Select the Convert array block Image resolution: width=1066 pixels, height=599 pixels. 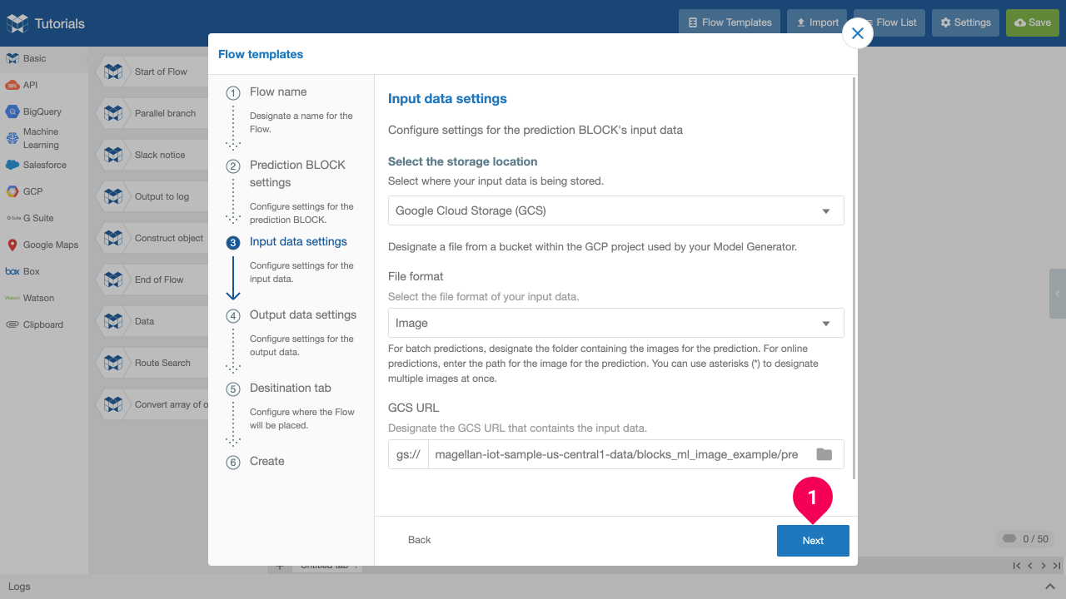click(152, 404)
